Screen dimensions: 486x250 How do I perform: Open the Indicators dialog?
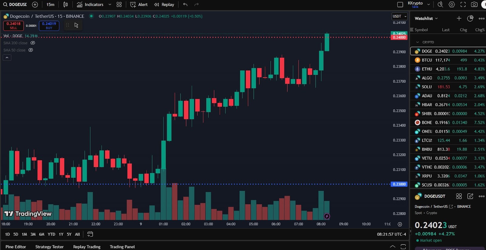pyautogui.click(x=90, y=5)
